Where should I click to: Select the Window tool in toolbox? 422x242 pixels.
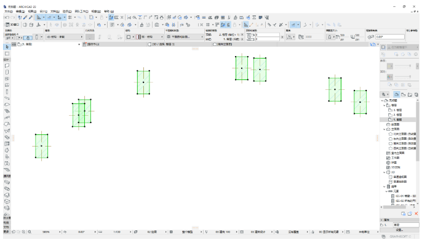7,79
